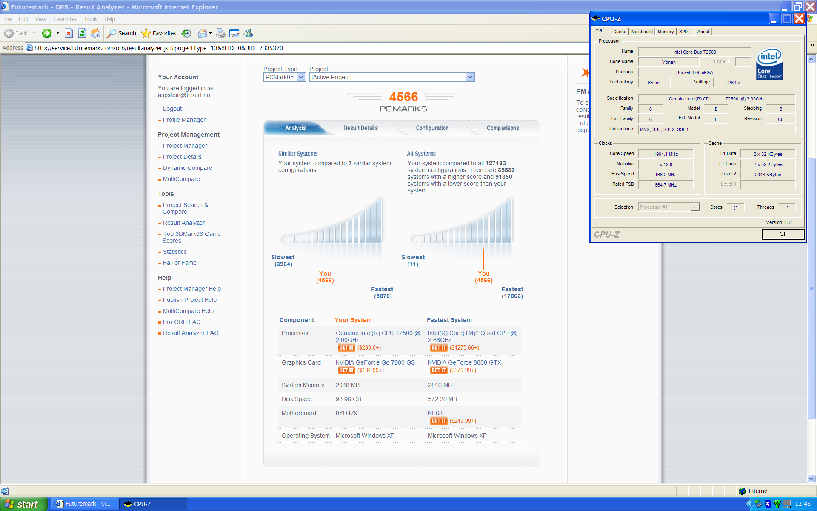Open browsing History clock icon
The width and height of the screenshot is (817, 511).
coord(186,33)
